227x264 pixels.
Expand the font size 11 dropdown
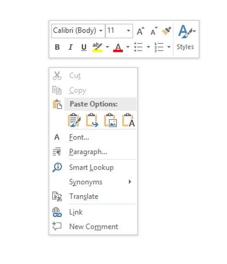(x=128, y=31)
